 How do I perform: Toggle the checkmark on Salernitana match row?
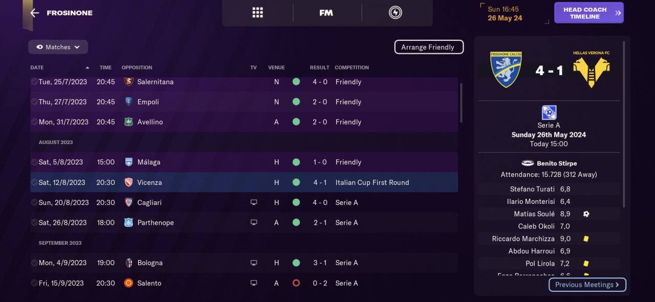34,82
